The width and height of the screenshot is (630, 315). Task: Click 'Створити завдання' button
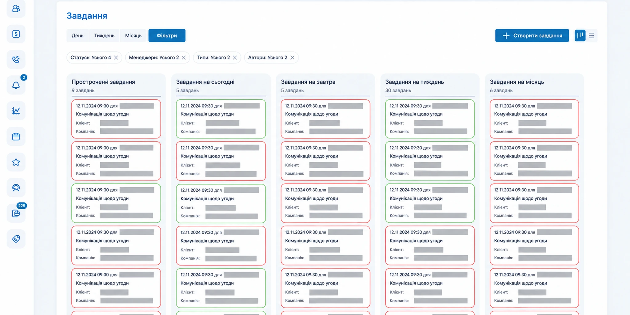(x=532, y=35)
